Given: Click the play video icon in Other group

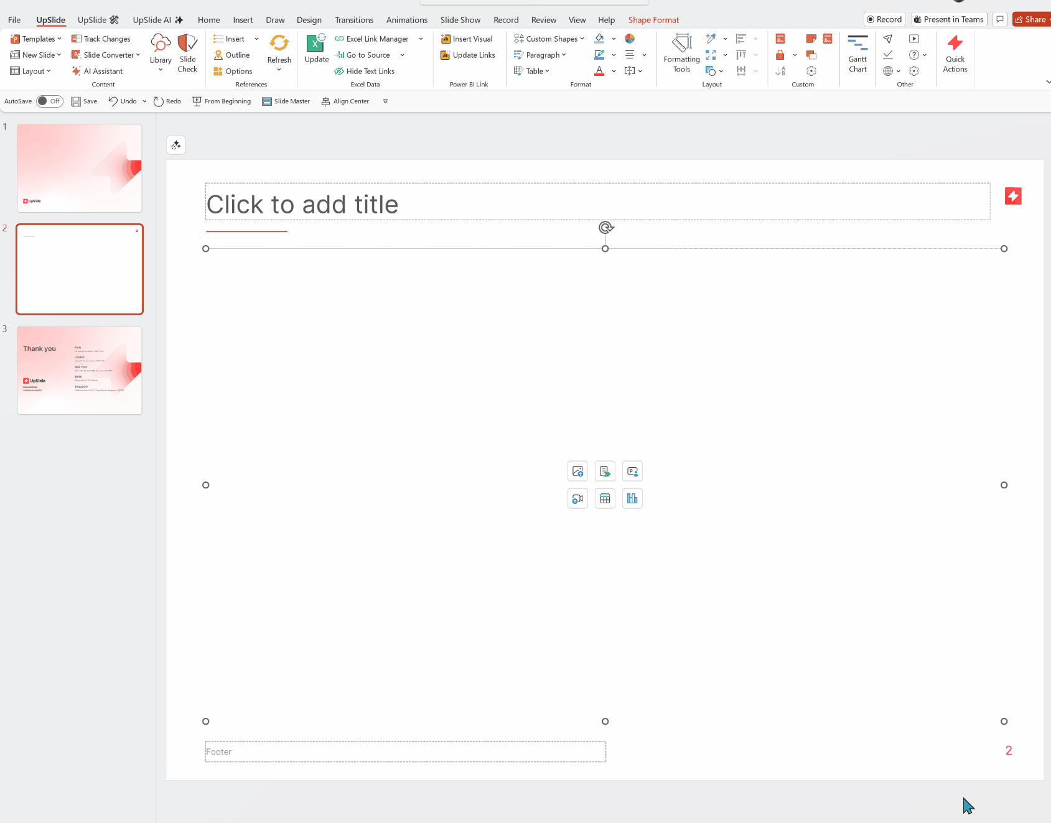Looking at the screenshot, I should (914, 39).
